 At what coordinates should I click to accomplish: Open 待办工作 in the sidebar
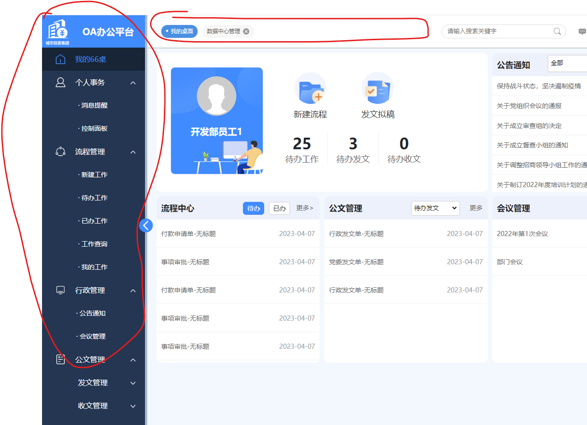94,198
